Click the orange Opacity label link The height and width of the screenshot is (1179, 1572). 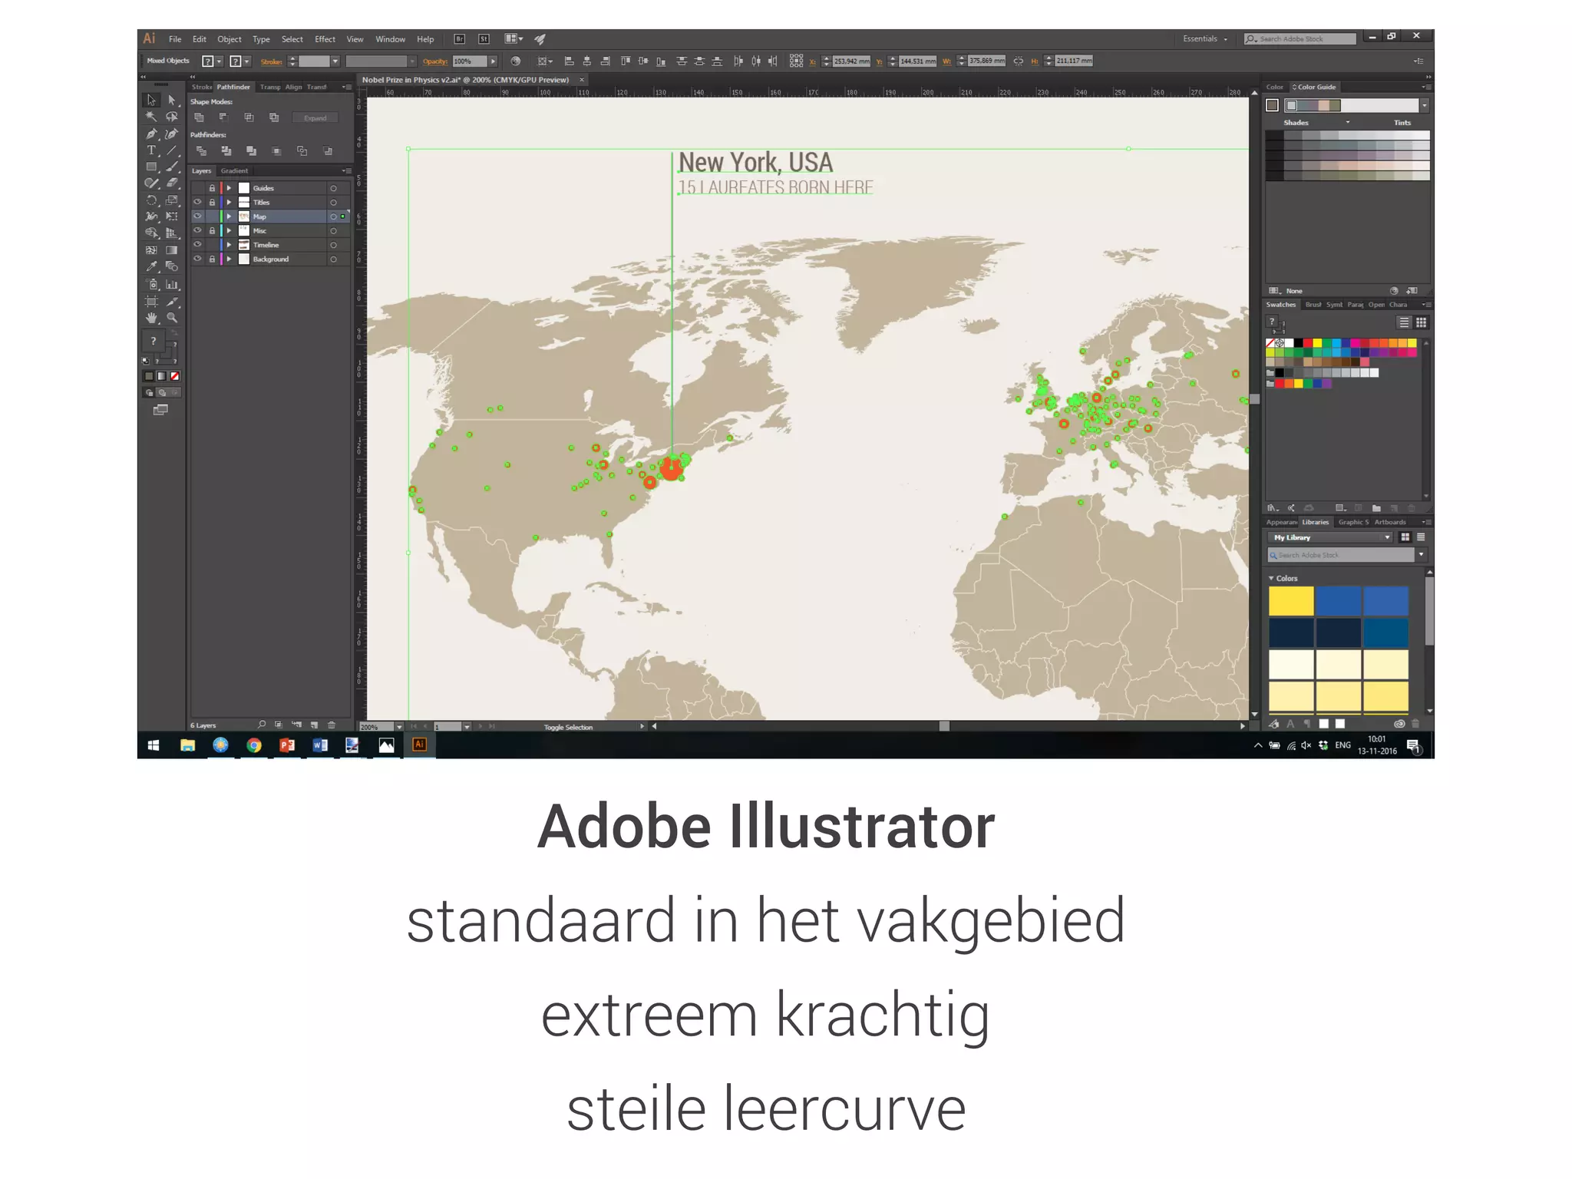tap(435, 62)
